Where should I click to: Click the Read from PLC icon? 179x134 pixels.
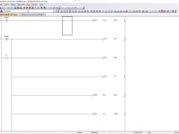click(x=27, y=8)
